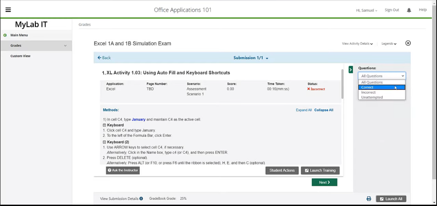Select All Questions option in list
Viewport: 437px width, 206px height.
tap(382, 82)
